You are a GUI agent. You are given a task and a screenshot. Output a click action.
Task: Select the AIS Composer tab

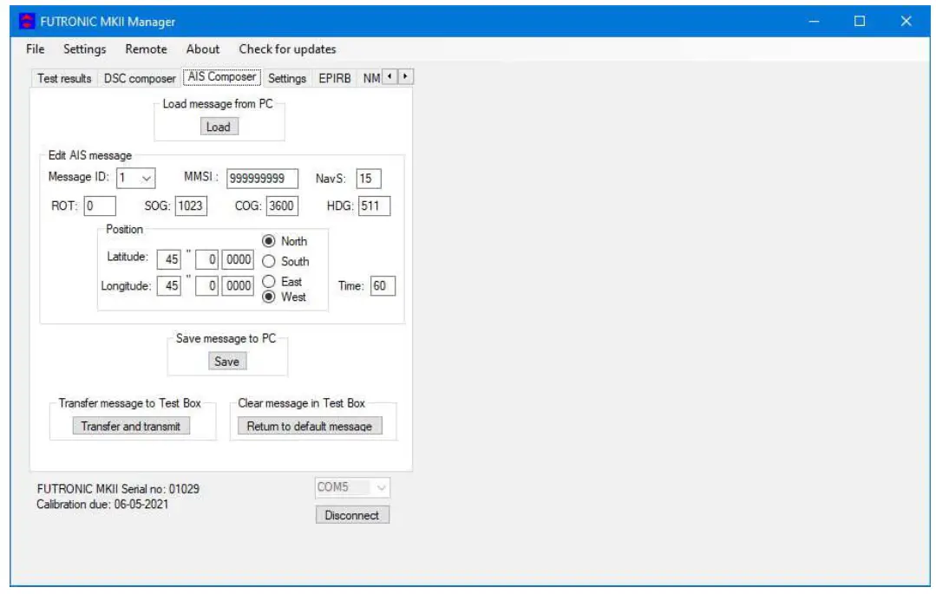coord(222,76)
